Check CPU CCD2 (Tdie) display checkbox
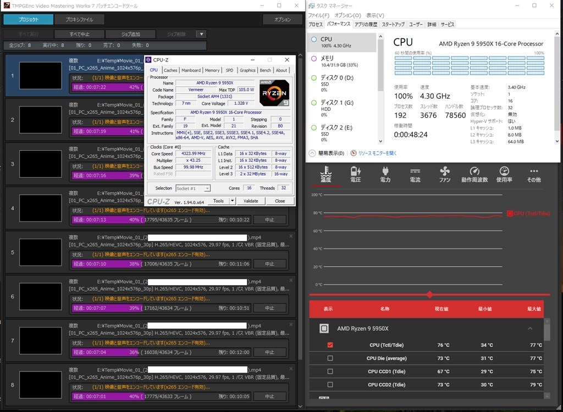Viewport: 563px width, 412px height. tap(330, 385)
